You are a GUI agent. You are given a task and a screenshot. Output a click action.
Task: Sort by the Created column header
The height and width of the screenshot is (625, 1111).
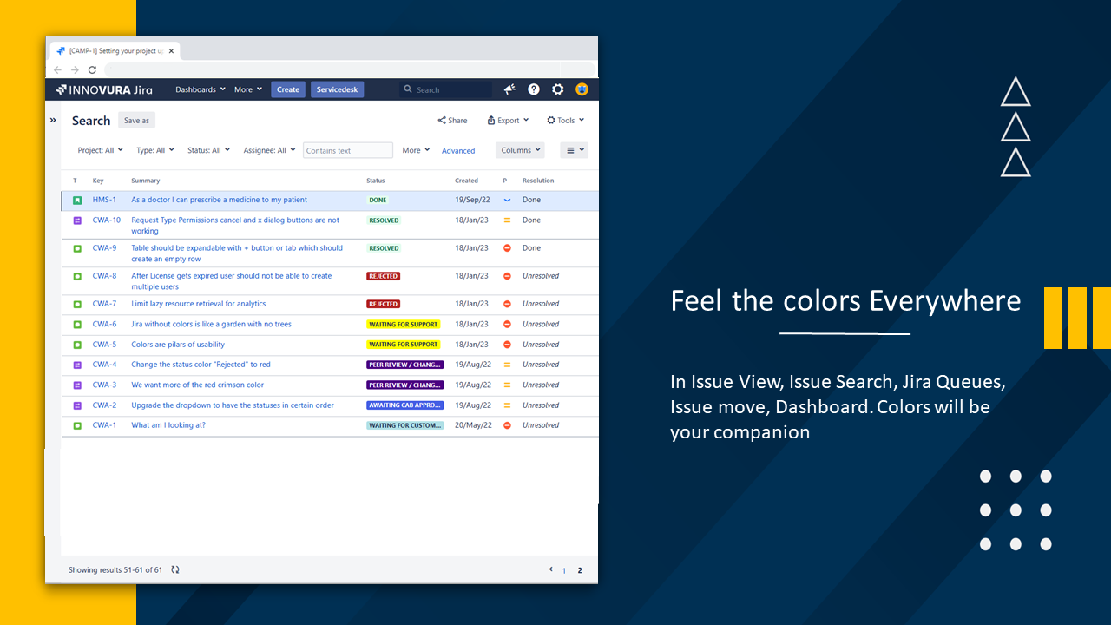coord(466,181)
